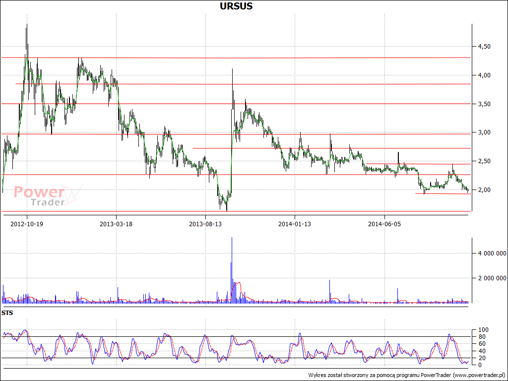
Task: Click the 2,50 price axis label
Action: 484,161
